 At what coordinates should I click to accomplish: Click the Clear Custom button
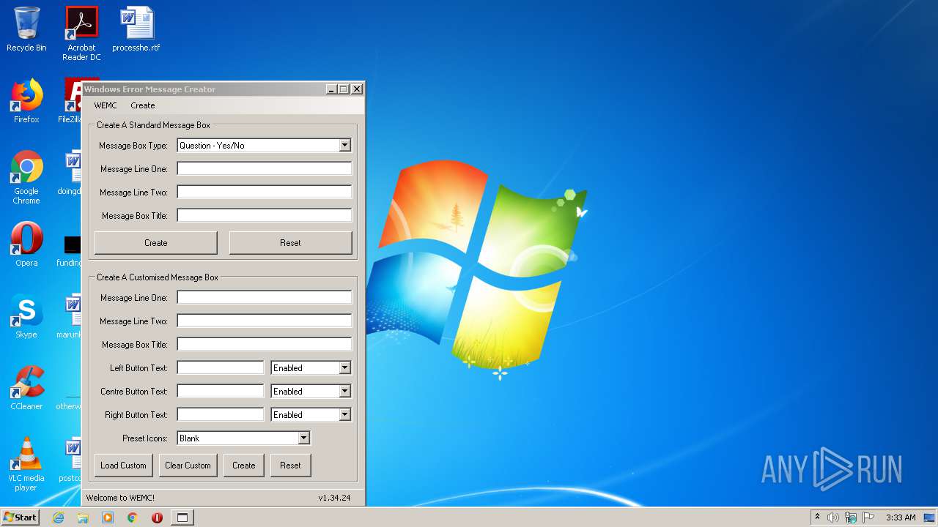[188, 466]
